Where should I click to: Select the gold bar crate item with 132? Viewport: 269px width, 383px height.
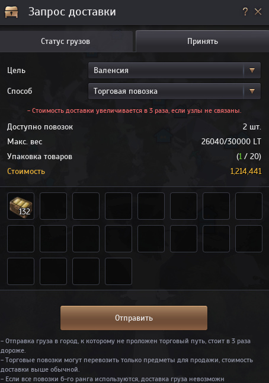21,206
